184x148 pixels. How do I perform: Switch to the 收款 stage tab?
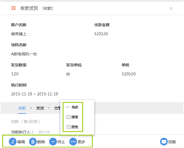point(22,108)
